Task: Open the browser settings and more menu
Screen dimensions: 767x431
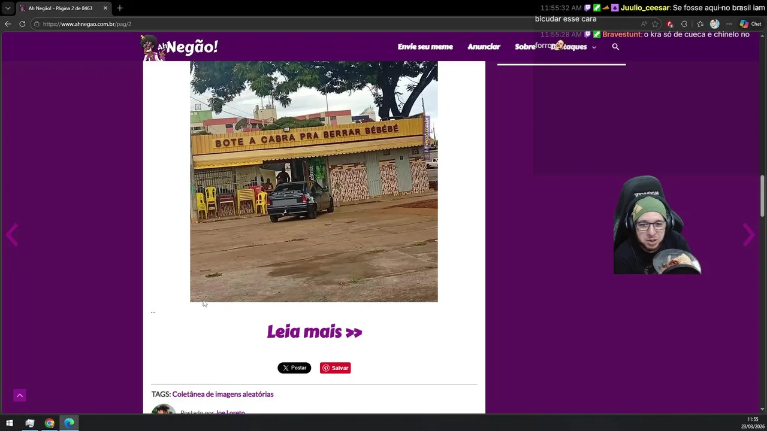Action: tap(729, 24)
